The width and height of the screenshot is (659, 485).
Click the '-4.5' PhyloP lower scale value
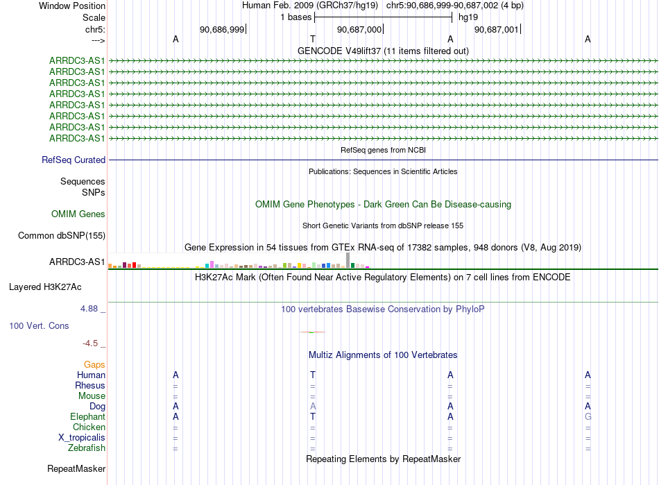pyautogui.click(x=90, y=343)
